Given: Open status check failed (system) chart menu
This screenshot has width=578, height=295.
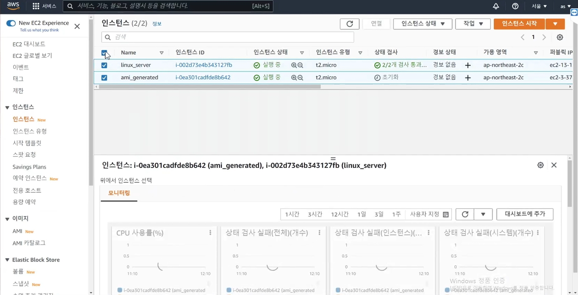Looking at the screenshot, I should click(538, 233).
